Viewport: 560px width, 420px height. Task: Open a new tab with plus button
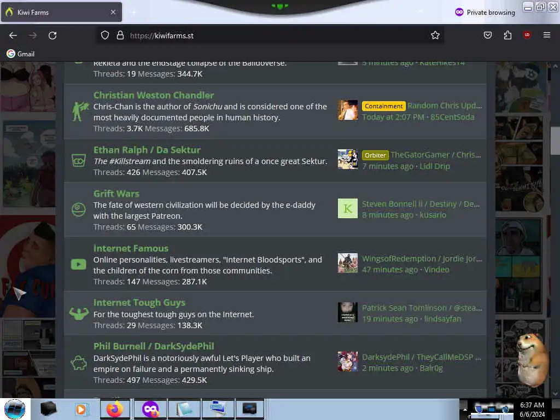133,13
